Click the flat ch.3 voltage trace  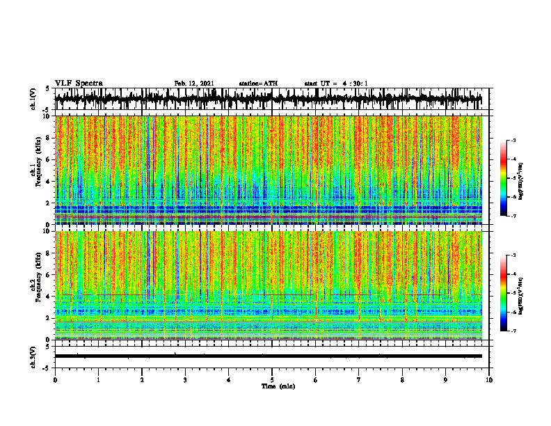pos(268,356)
